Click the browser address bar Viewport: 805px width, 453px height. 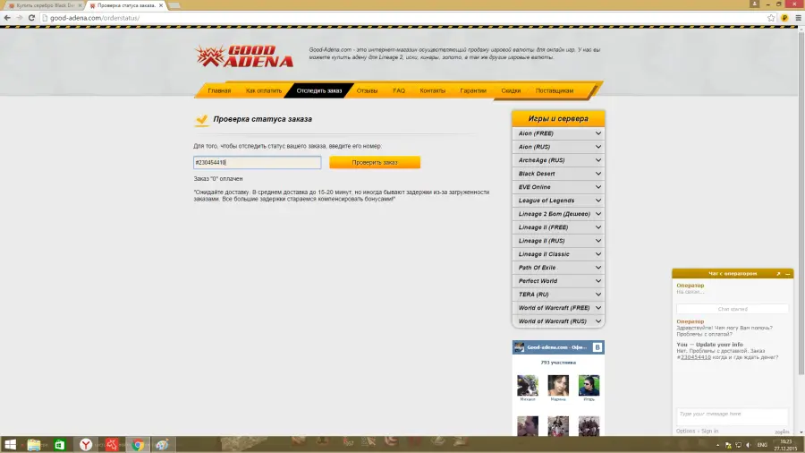[x=403, y=18]
